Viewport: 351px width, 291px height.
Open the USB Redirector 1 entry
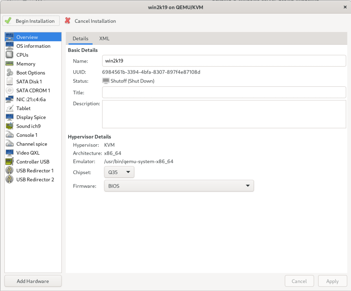[x=33, y=170]
